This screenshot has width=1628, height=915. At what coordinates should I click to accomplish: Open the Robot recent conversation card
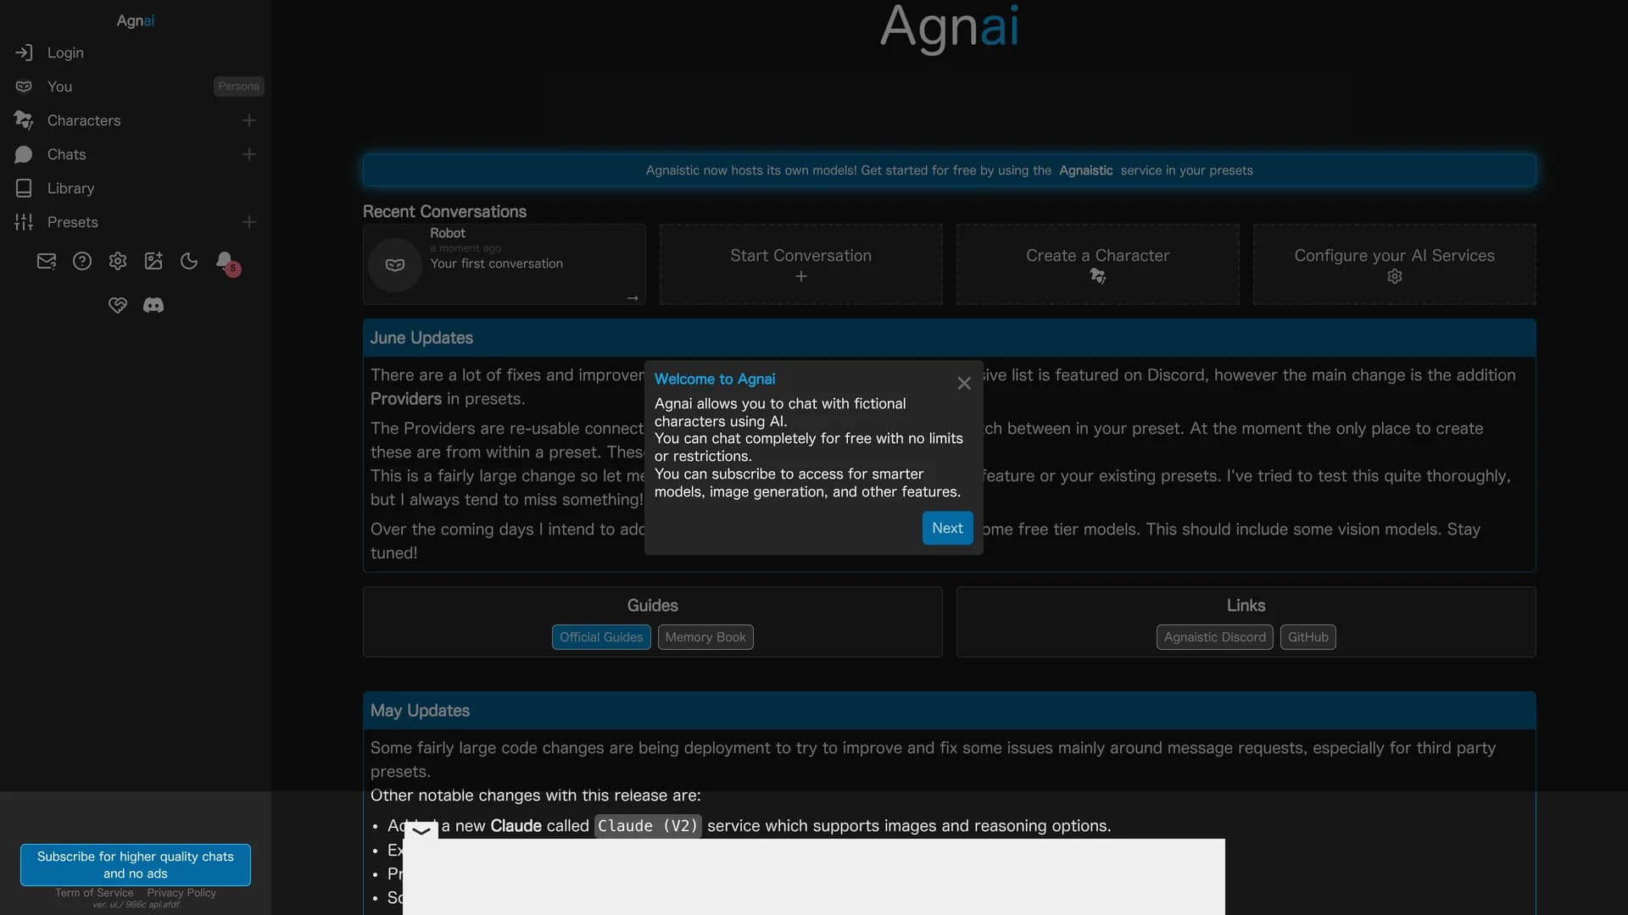coord(505,263)
